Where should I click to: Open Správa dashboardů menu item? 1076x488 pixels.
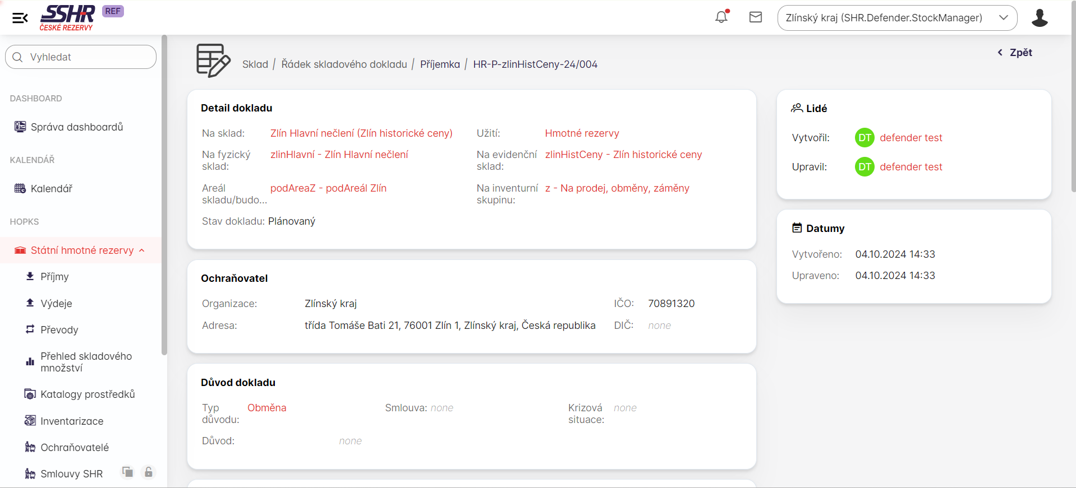point(76,127)
